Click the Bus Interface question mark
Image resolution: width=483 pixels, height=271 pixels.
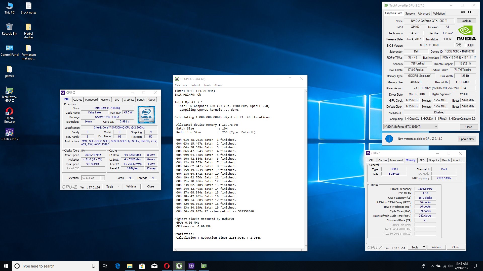tap(475, 57)
